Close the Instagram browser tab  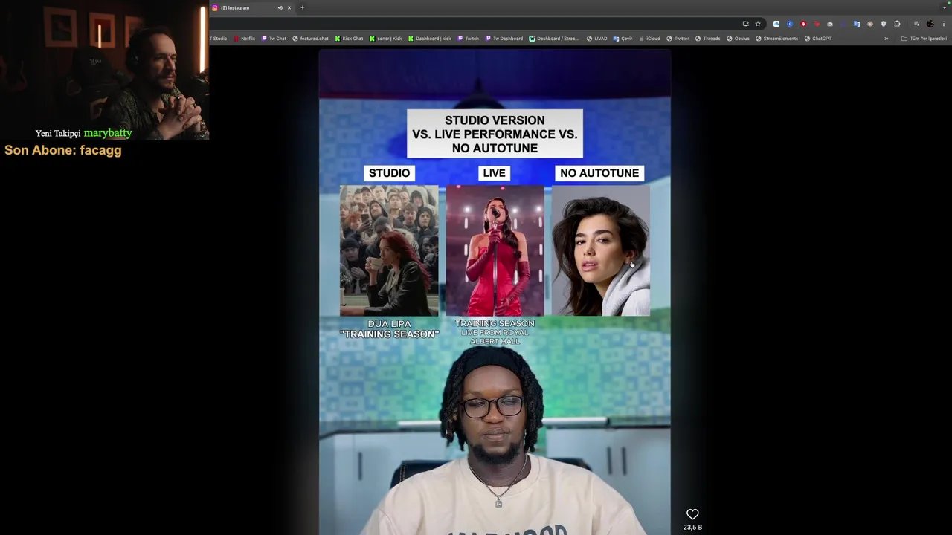tap(289, 7)
